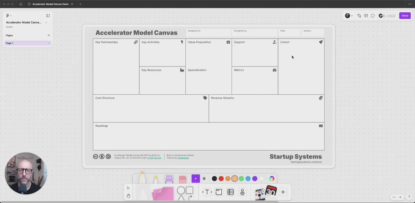Close Accelerator Model Canvas Demo tab
This screenshot has width=415, height=203.
(72, 4)
